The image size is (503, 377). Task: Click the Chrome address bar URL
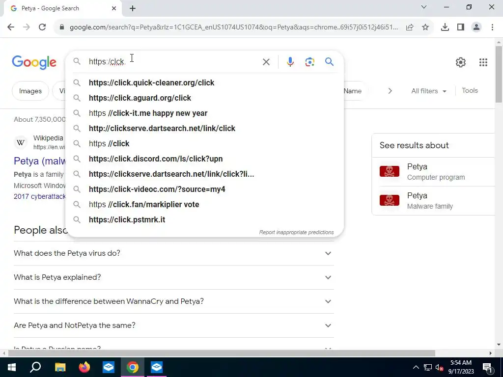(233, 27)
